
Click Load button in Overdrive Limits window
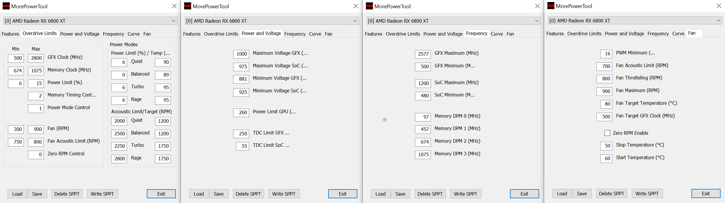pyautogui.click(x=17, y=194)
